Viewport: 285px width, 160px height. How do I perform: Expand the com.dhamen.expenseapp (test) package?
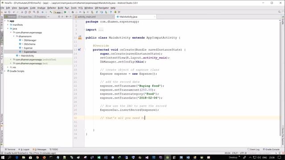pyautogui.click(x=11, y=63)
